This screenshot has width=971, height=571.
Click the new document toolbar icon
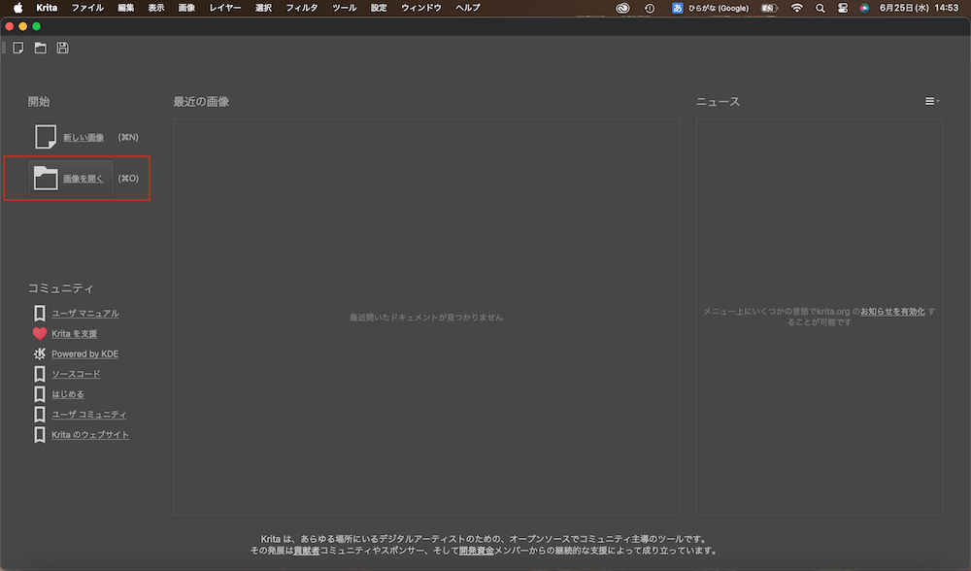point(17,48)
